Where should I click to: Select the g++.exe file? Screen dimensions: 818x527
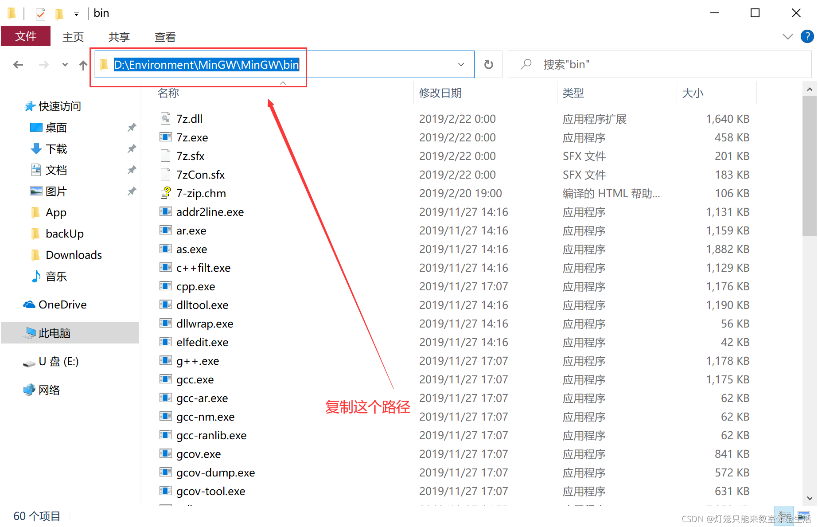tap(198, 361)
